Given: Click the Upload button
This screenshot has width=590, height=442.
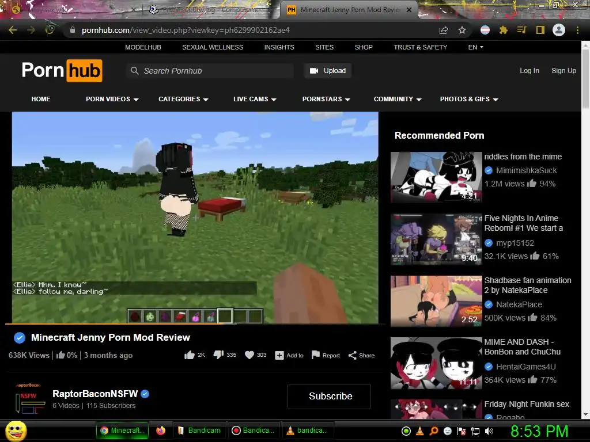Looking at the screenshot, I should pos(328,71).
